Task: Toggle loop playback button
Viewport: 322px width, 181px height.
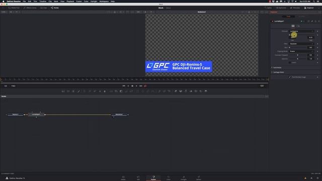Action: 145,86
